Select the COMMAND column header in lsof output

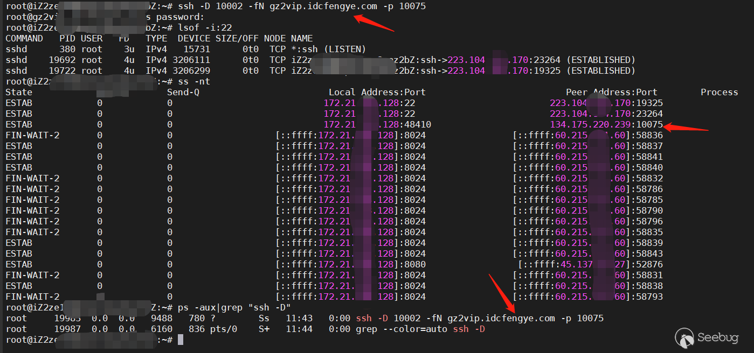pos(24,38)
